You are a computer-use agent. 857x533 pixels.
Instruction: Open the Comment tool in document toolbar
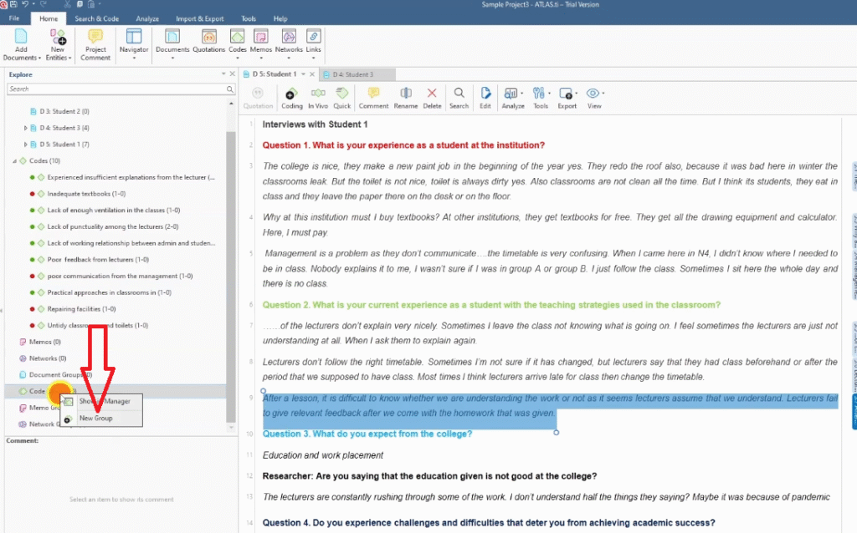tap(373, 98)
